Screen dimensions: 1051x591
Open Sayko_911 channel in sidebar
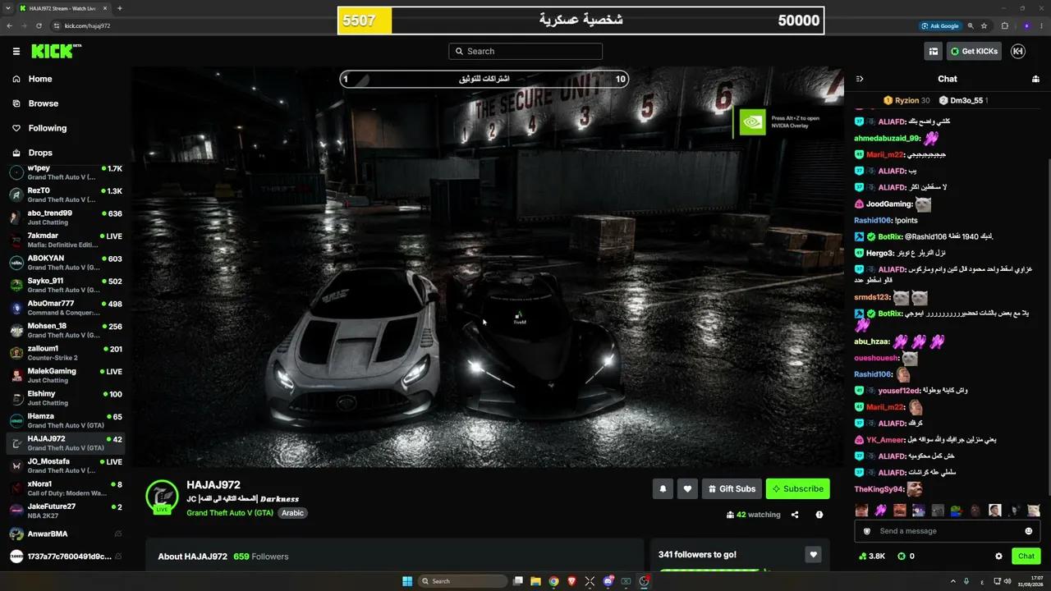pos(66,285)
